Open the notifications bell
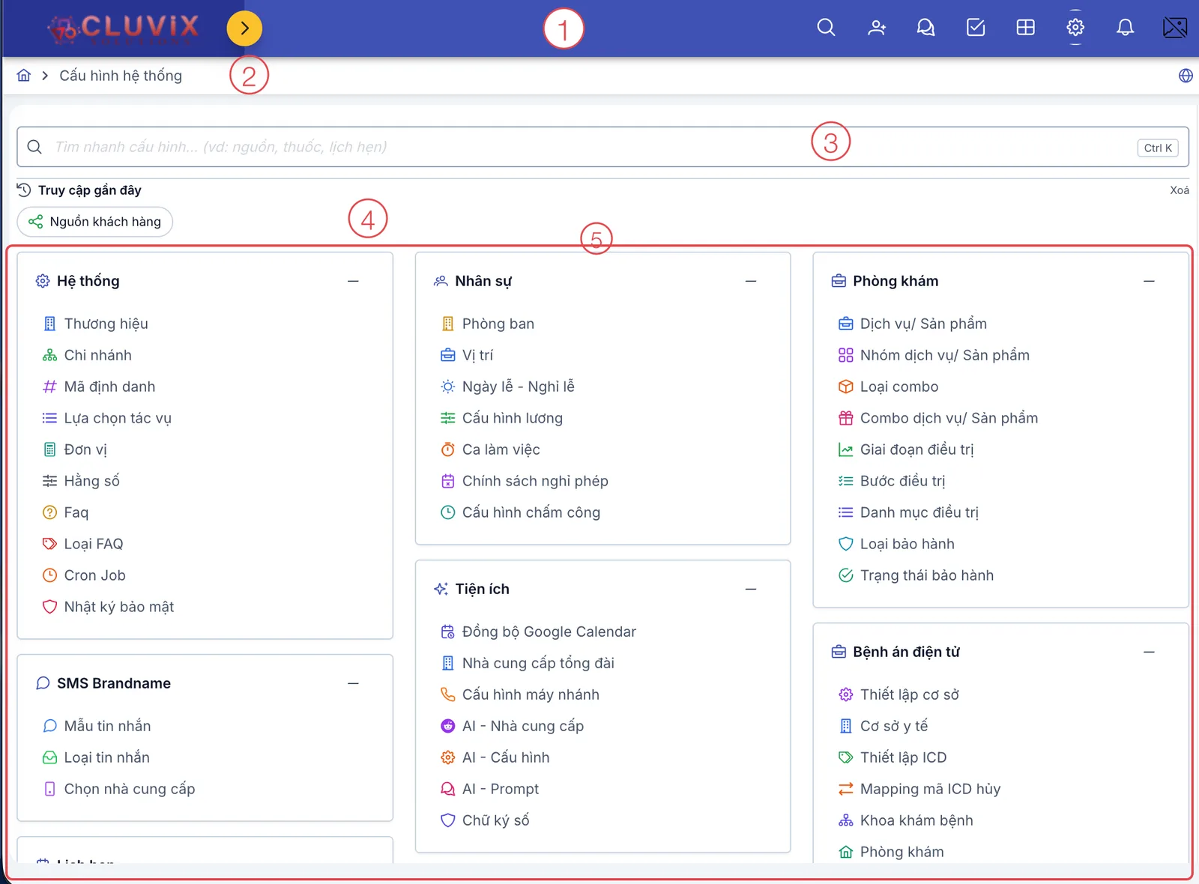Viewport: 1199px width, 884px height. [x=1125, y=28]
